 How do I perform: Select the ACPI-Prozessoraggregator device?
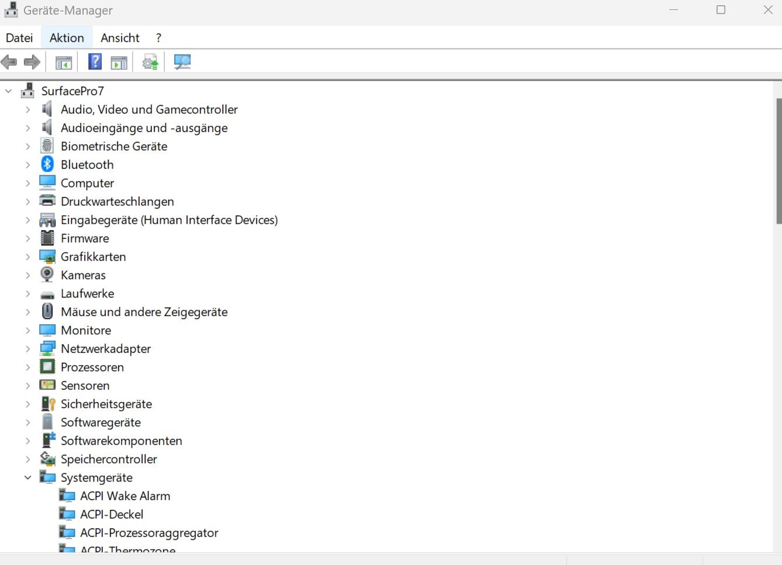(x=149, y=533)
